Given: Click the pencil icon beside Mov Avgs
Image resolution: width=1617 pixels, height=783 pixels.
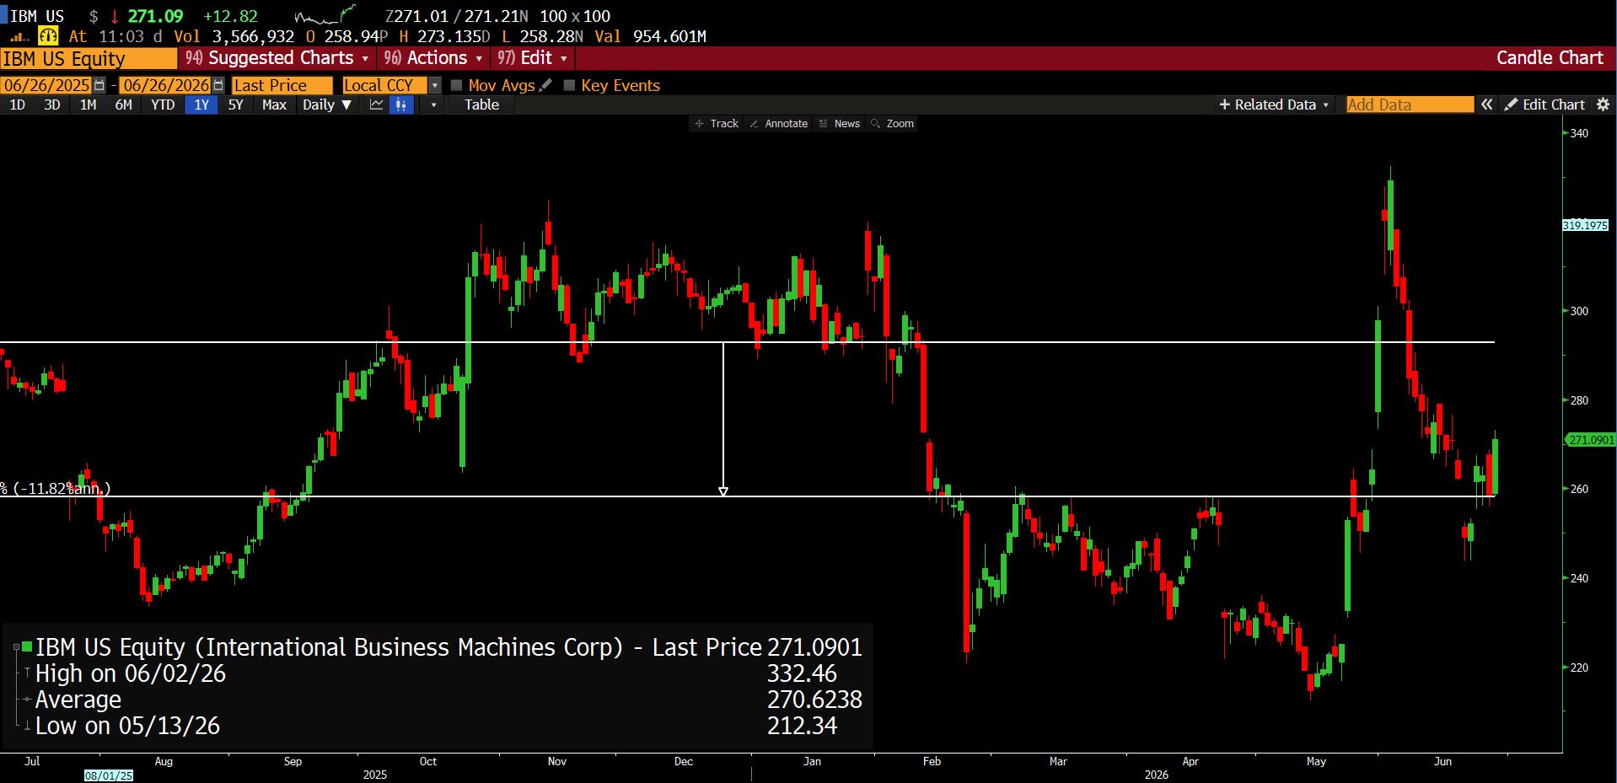Looking at the screenshot, I should pyautogui.click(x=545, y=85).
